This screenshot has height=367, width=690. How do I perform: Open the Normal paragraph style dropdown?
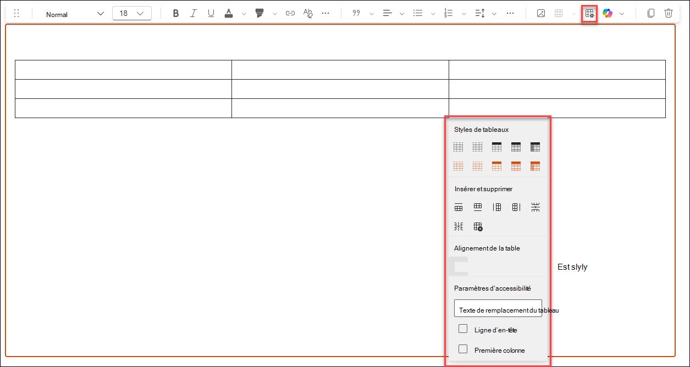(x=74, y=14)
